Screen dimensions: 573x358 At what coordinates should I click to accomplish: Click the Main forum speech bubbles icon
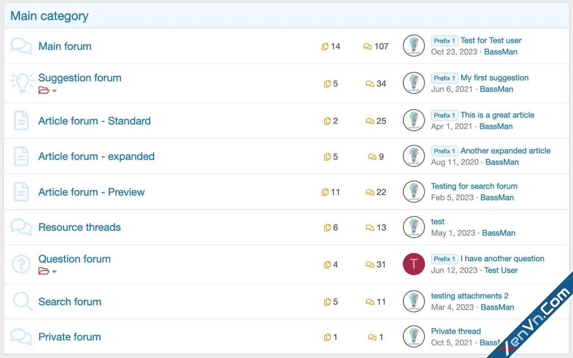(x=21, y=46)
